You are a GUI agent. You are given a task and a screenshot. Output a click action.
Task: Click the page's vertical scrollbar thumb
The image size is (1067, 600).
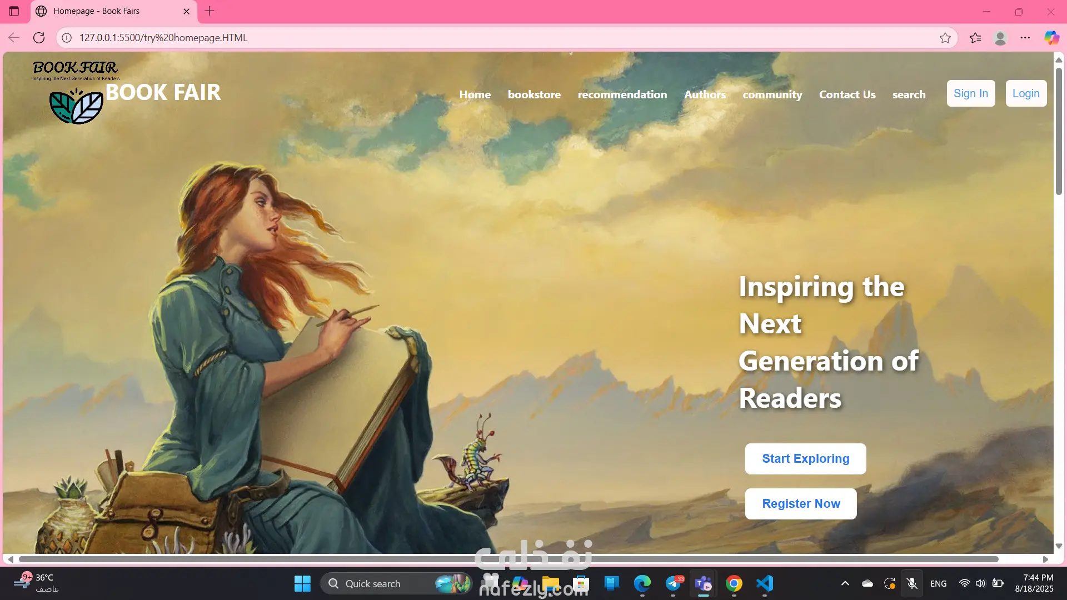tap(1059, 131)
